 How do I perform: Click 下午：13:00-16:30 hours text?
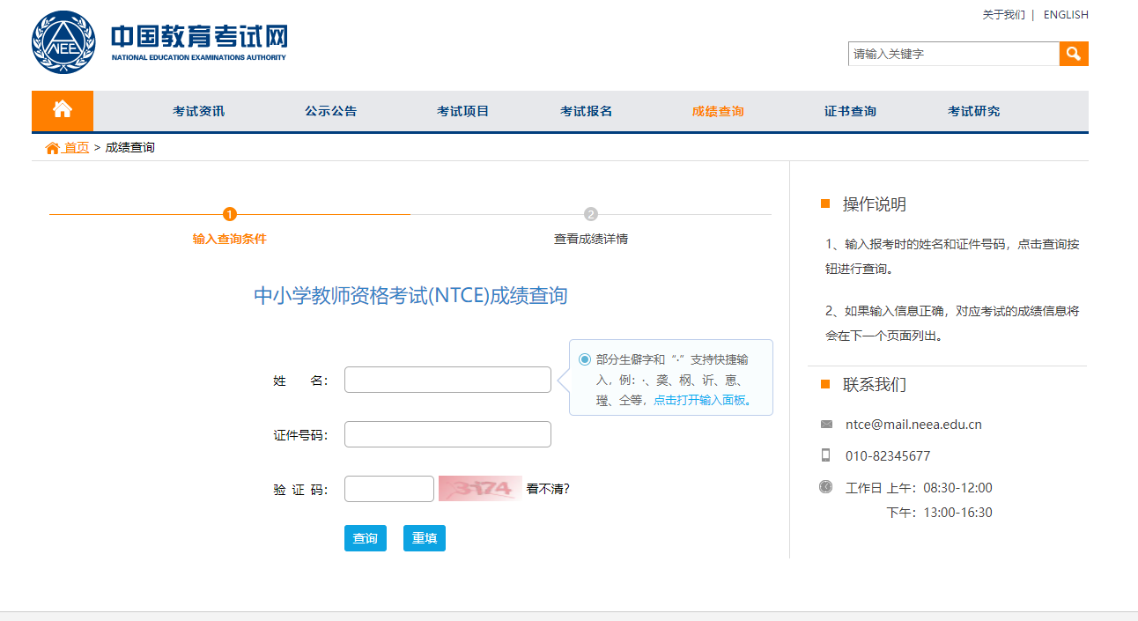tap(940, 513)
